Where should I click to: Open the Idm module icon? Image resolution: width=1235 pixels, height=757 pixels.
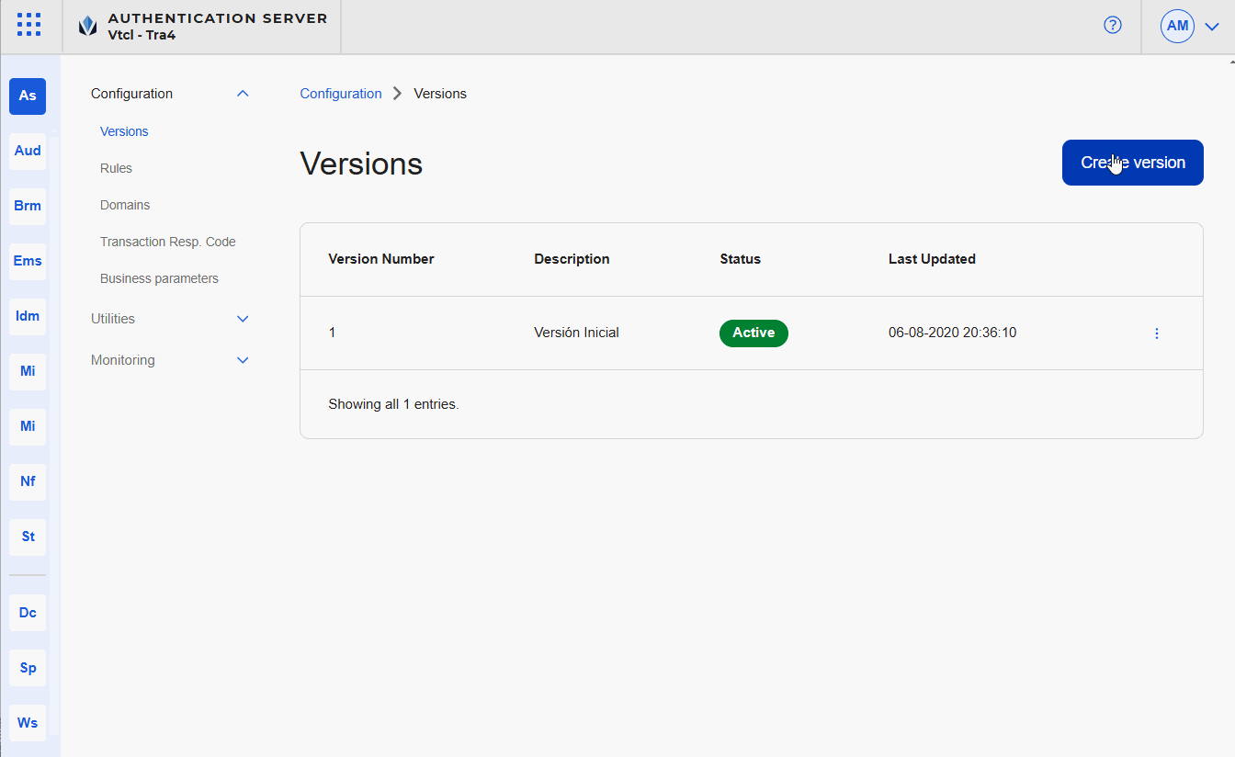pyautogui.click(x=28, y=316)
